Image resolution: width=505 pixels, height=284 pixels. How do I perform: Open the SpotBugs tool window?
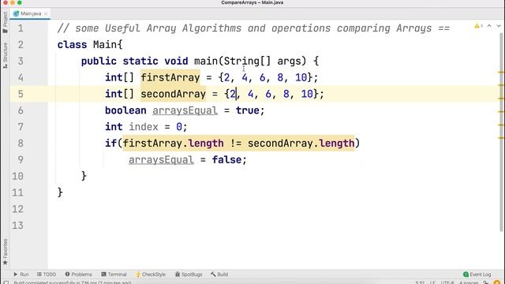click(189, 275)
